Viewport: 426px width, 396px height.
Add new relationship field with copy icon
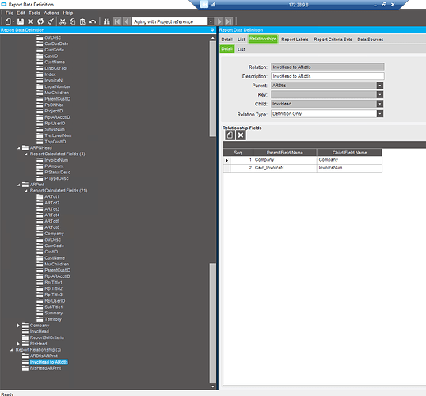(x=230, y=135)
